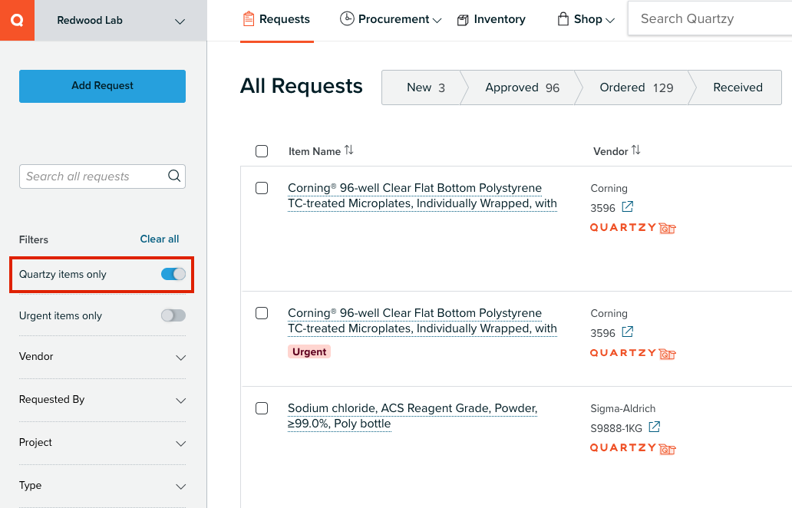Select the Ordered 129 status stage
Screen dimensions: 792x508
click(x=636, y=87)
